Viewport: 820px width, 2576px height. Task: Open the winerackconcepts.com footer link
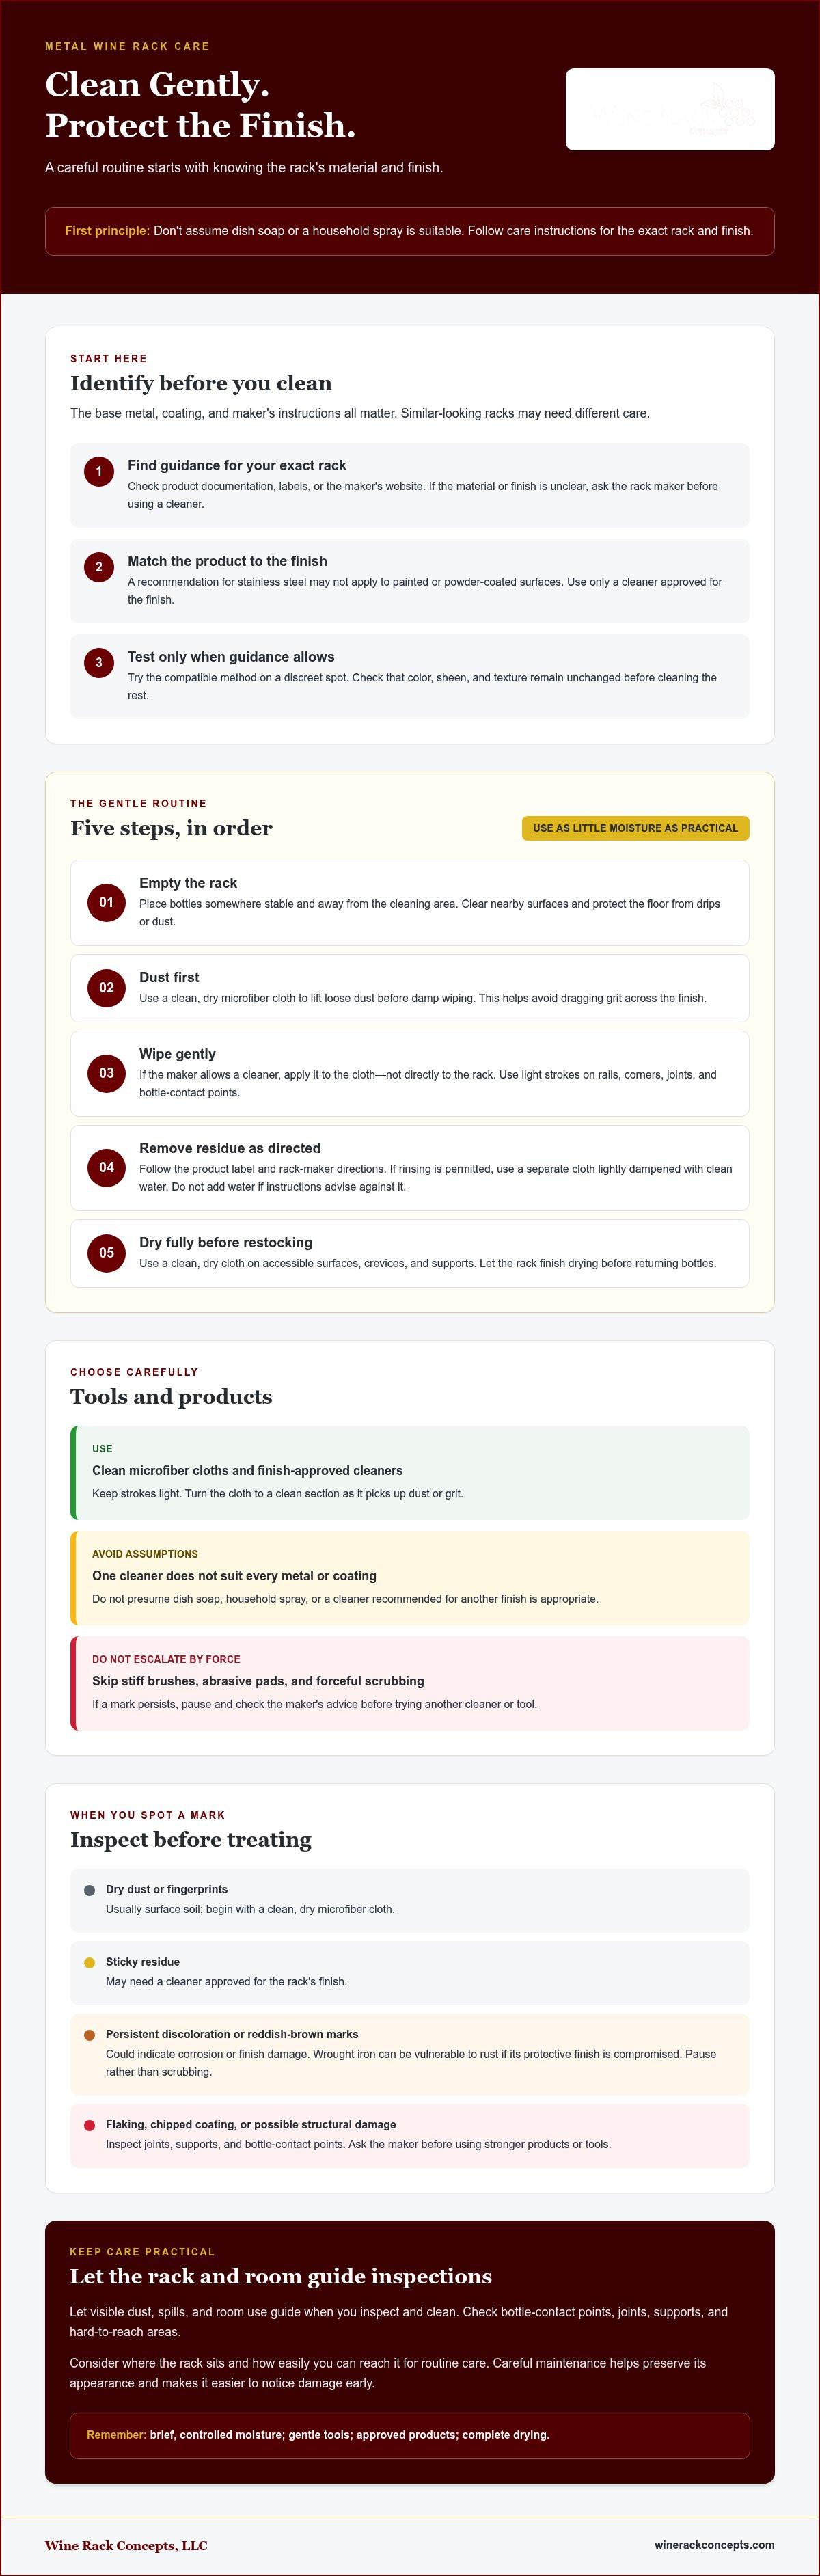click(x=714, y=2544)
